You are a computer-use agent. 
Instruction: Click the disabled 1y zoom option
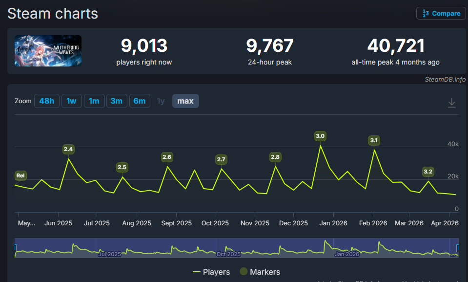point(161,101)
